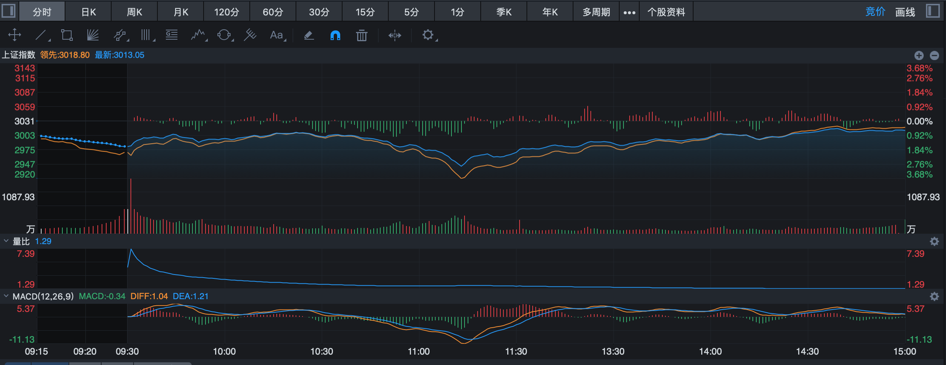This screenshot has width=946, height=365.
Task: Open drawing settings gear in toolbar
Action: [428, 35]
